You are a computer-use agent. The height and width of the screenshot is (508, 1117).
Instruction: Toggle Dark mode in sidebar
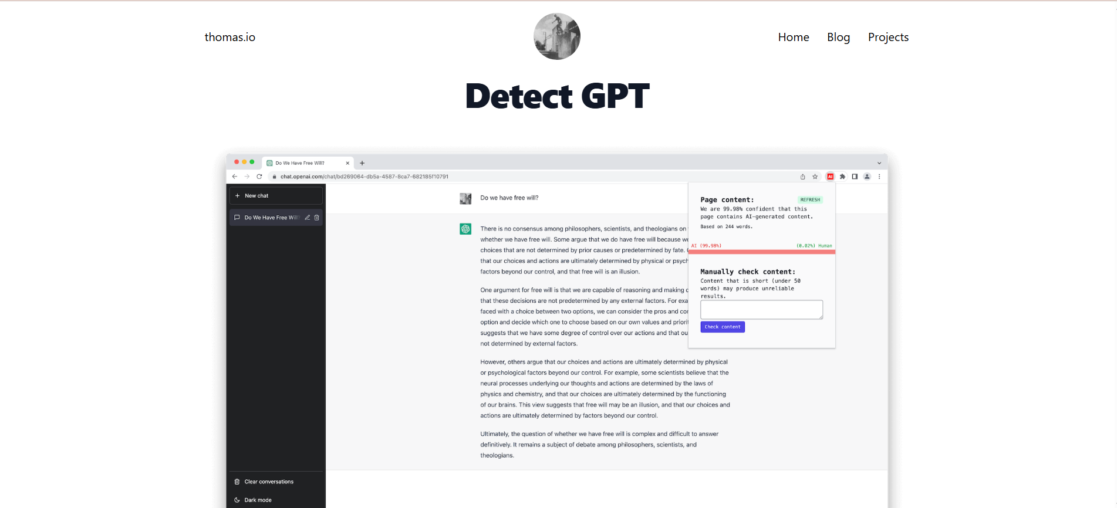pos(257,500)
